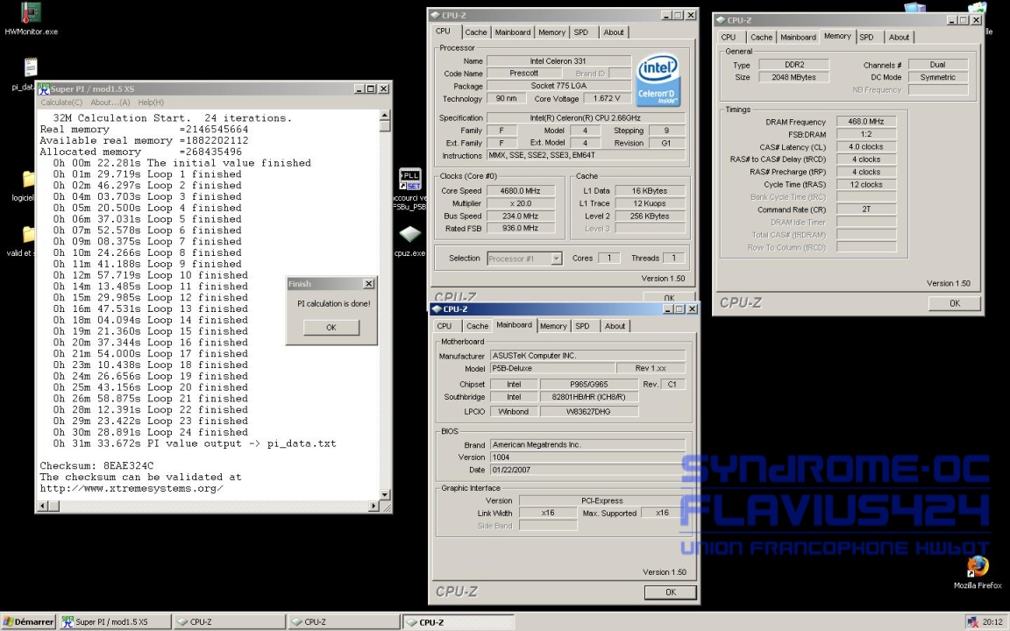Launch the SetFSB PLL SET shortcut icon

(x=410, y=179)
